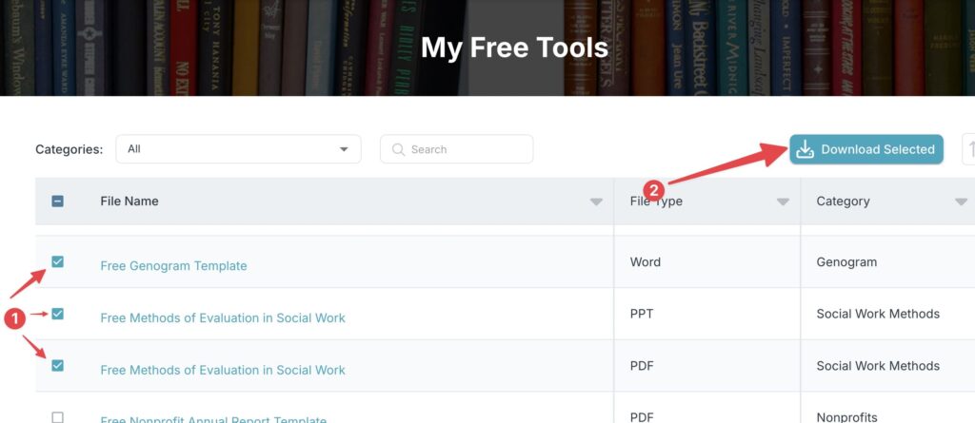Click the upload arrow icon at right edge
975x423 pixels.
971,149
